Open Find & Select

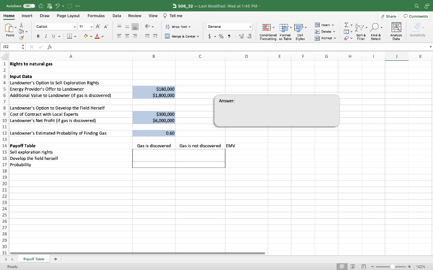376,32
